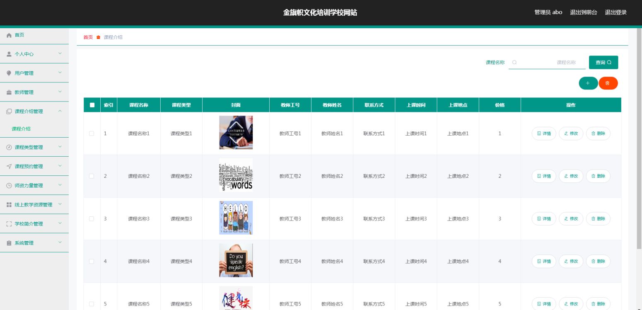Click the red breadcrumb separator icon
Viewport: 642px width, 310px height.
pos(98,37)
